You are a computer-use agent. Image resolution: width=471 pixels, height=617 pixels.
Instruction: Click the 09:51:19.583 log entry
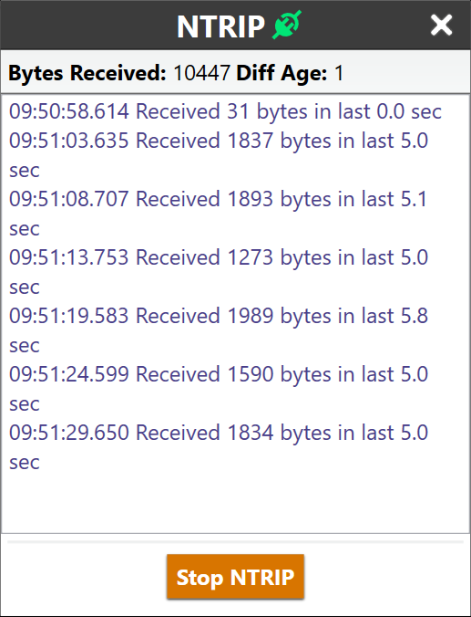tap(219, 330)
